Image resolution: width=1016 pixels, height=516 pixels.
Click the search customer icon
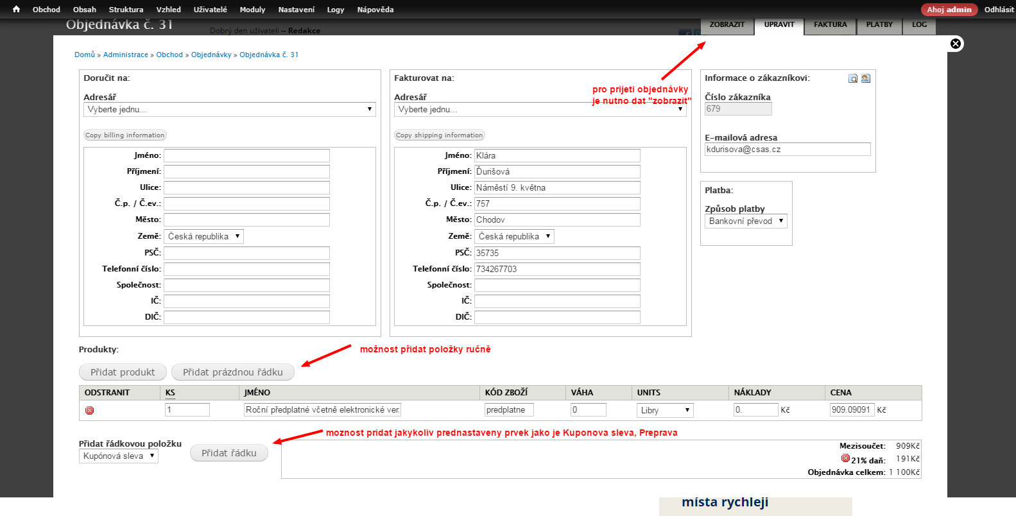pos(853,78)
